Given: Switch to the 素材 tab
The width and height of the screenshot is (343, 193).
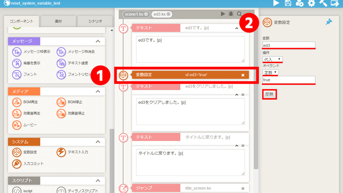Looking at the screenshot, I should 58,21.
